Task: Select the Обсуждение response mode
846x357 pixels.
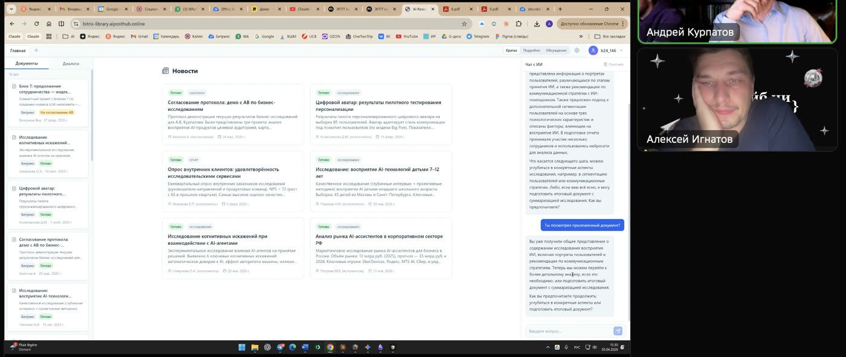Action: [x=556, y=51]
